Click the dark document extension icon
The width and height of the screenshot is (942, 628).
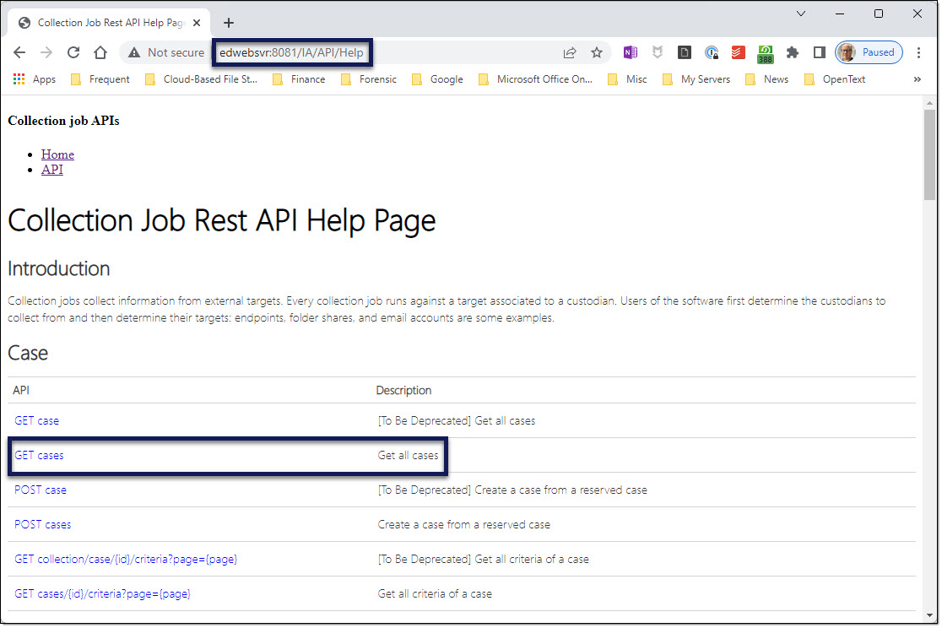pyautogui.click(x=685, y=53)
